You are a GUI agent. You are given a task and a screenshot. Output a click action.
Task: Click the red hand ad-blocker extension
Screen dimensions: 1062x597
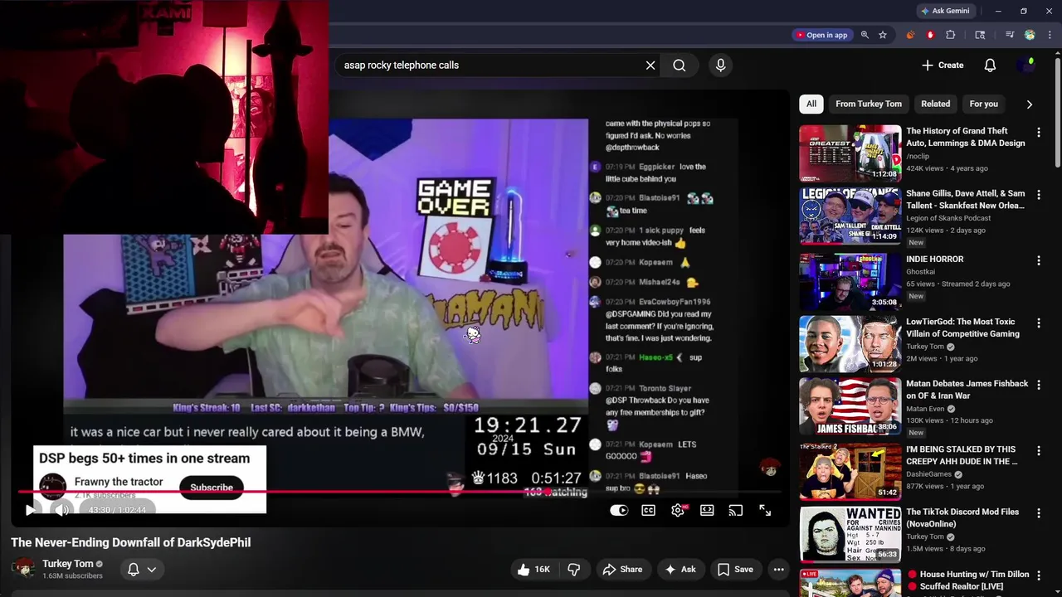tap(930, 35)
